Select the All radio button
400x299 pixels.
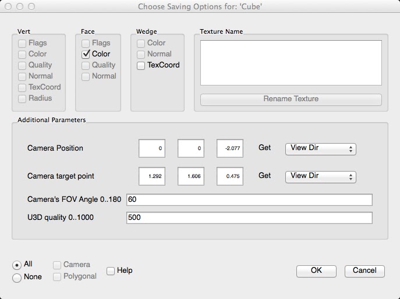[17, 265]
